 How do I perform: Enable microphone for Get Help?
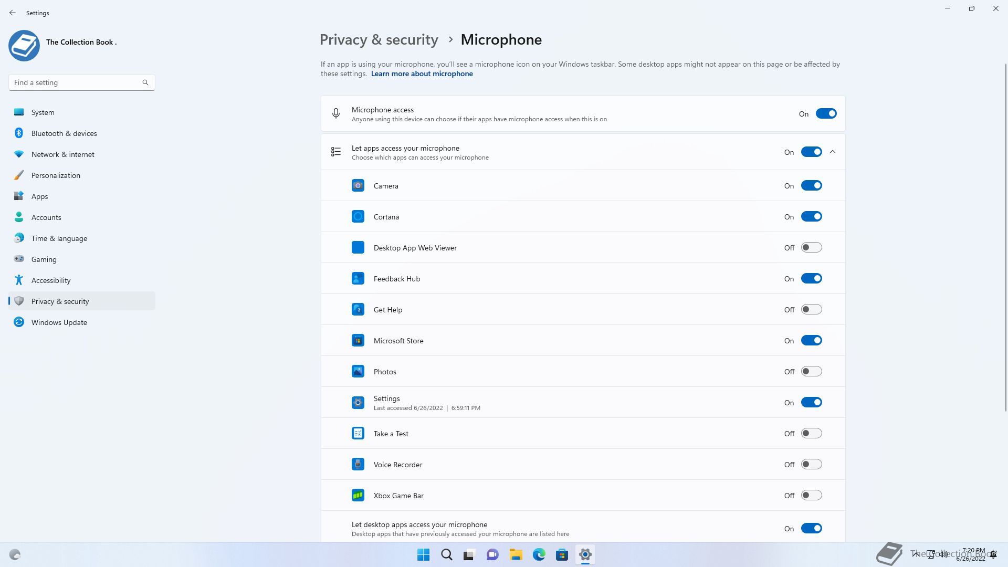[811, 310]
